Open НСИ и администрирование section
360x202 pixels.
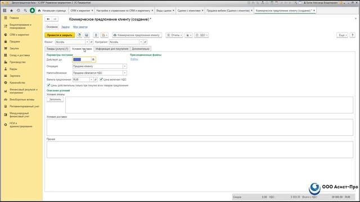pyautogui.click(x=21, y=125)
